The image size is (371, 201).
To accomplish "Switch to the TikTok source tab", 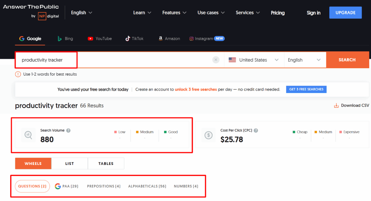I will click(x=134, y=38).
